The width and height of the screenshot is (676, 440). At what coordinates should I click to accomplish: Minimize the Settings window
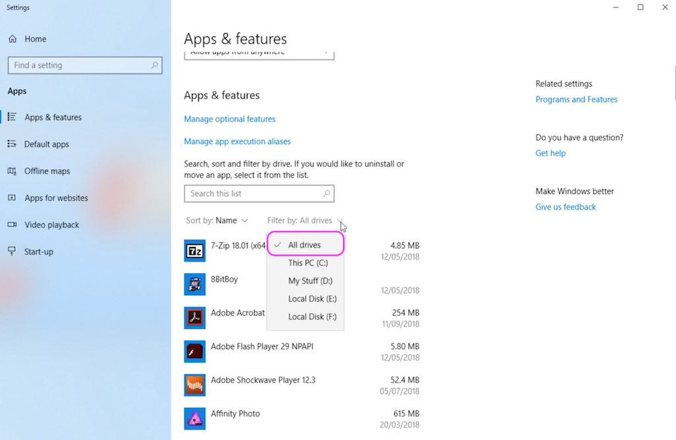(616, 7)
